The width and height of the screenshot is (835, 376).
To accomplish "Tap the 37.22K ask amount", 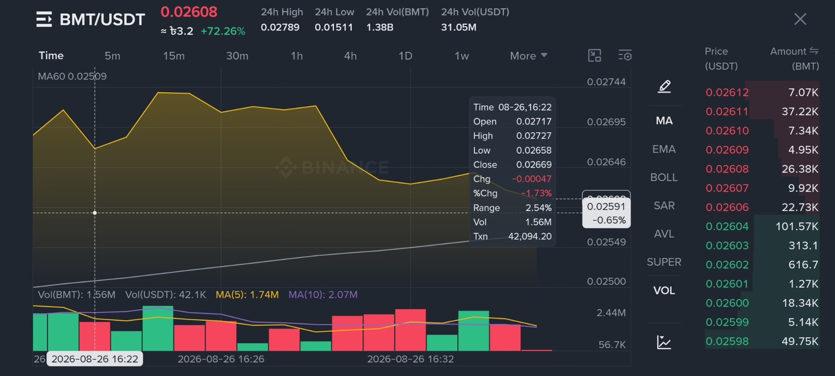I will (x=800, y=111).
